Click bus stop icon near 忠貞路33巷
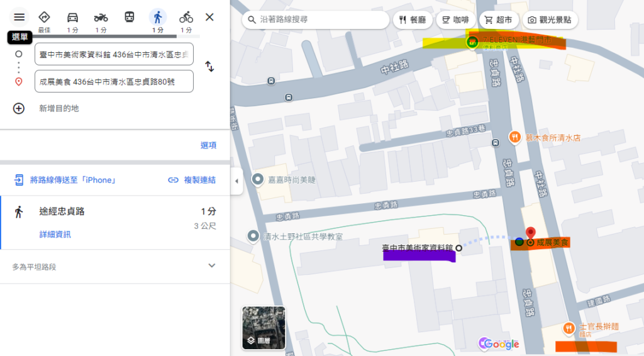Screen dimensions: 644x356 point(496,143)
